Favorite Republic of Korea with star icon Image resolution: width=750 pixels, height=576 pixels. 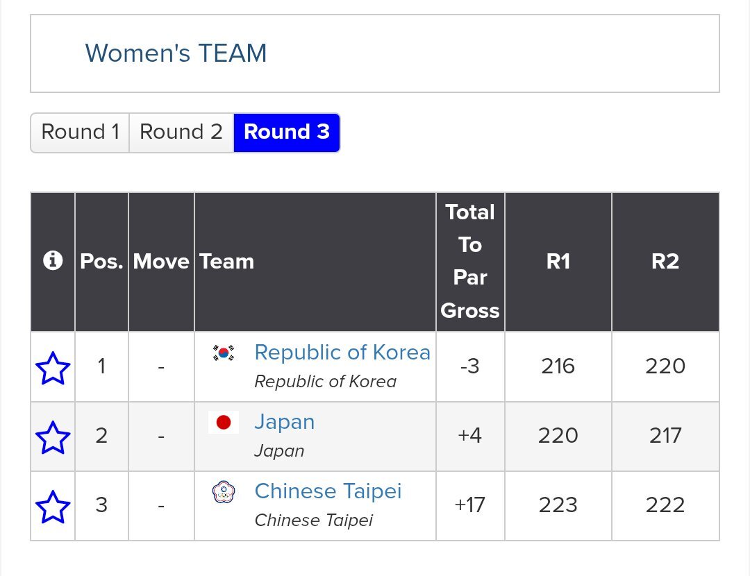53,368
